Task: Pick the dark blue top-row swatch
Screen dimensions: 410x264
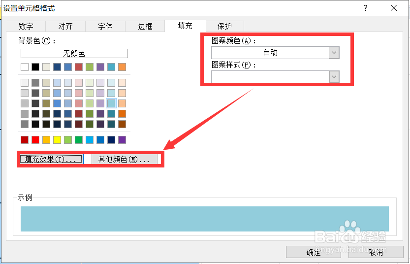Action: 57,67
